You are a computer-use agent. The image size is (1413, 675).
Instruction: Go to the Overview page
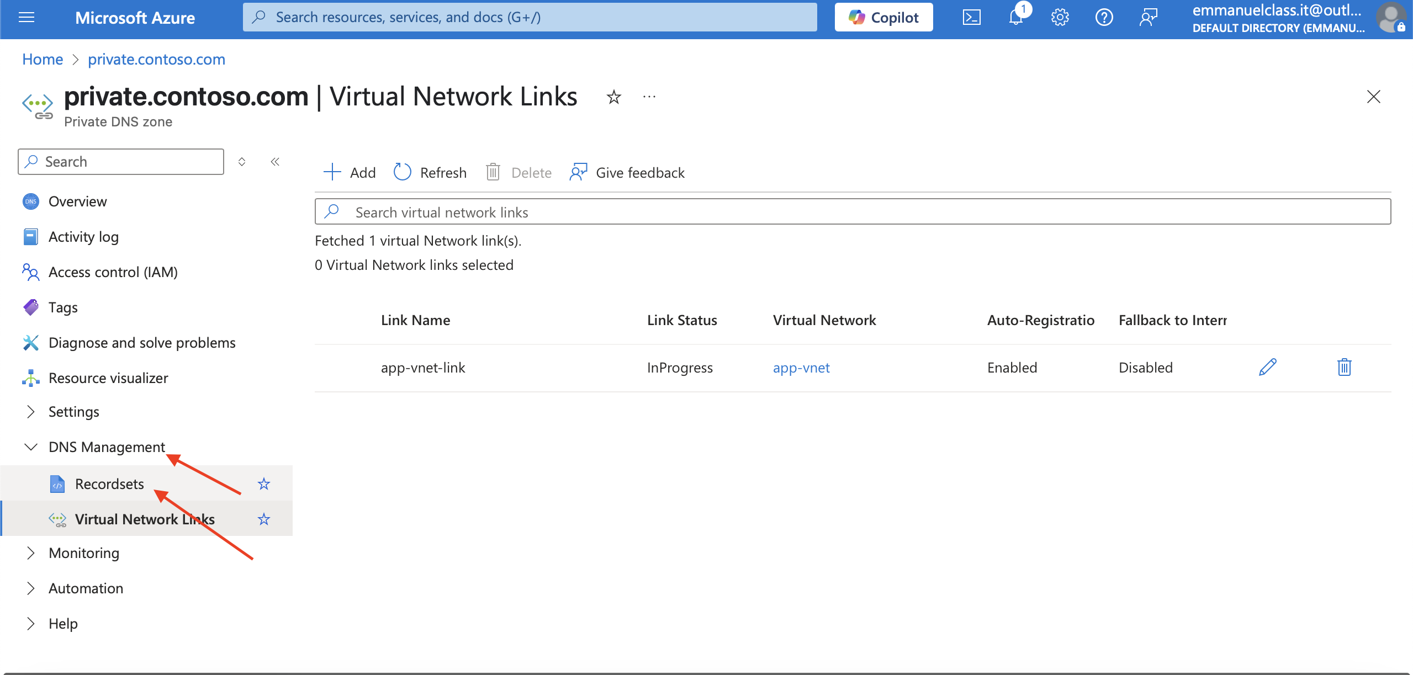point(77,201)
